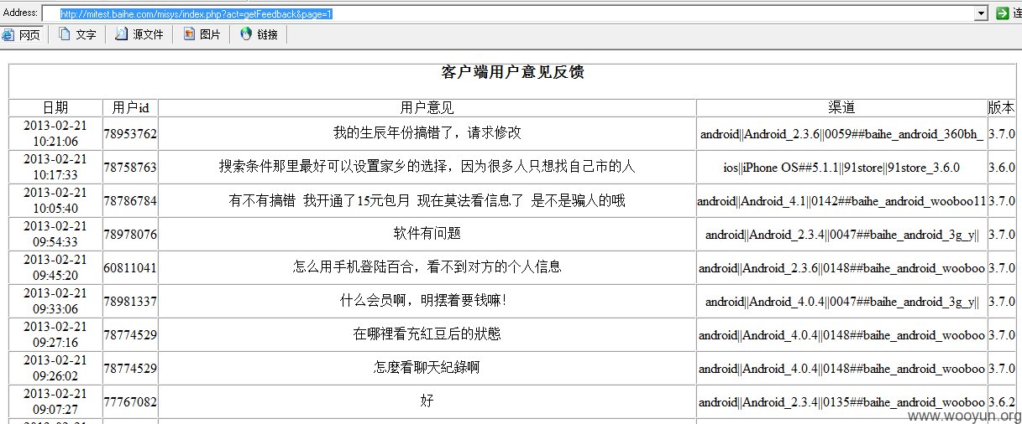Click the links globe icon
Viewport: 1022px width, 424px height.
(x=246, y=34)
